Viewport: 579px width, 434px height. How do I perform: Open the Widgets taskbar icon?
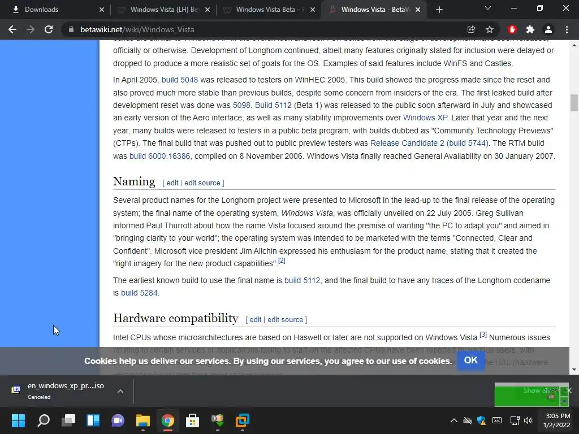tap(93, 420)
